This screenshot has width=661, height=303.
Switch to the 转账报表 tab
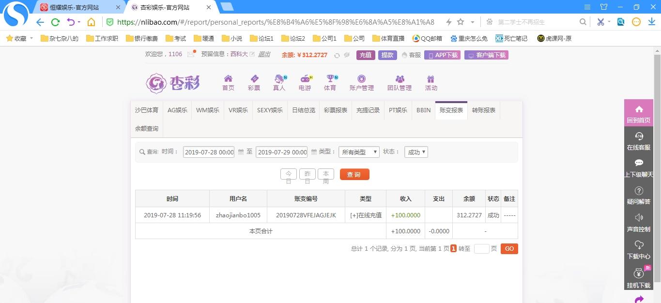click(x=483, y=110)
